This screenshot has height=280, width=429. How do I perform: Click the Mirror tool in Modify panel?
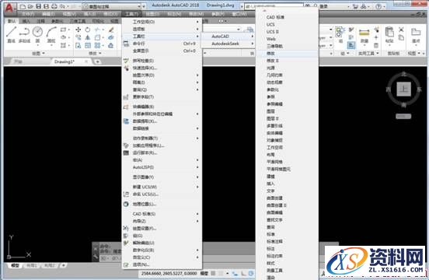pyautogui.click(x=88, y=37)
